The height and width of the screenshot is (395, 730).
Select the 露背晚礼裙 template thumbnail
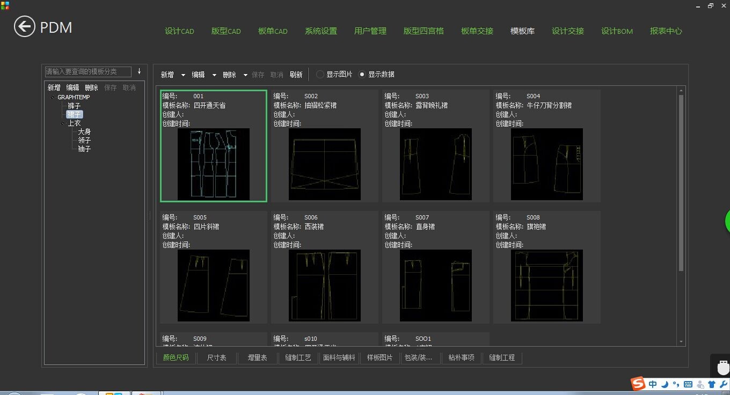point(436,164)
